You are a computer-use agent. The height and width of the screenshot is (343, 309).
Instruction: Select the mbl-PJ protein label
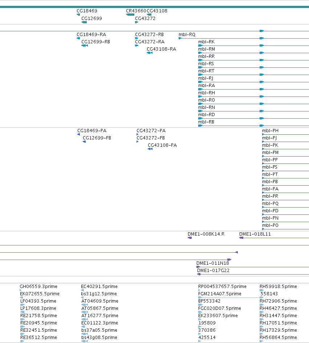point(269,138)
